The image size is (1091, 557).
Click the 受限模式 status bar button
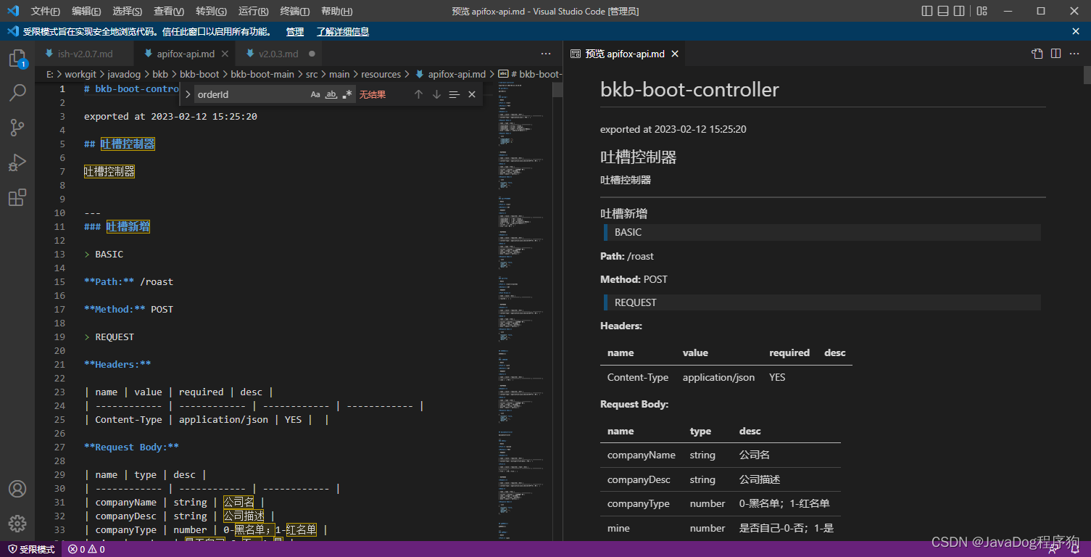[32, 550]
